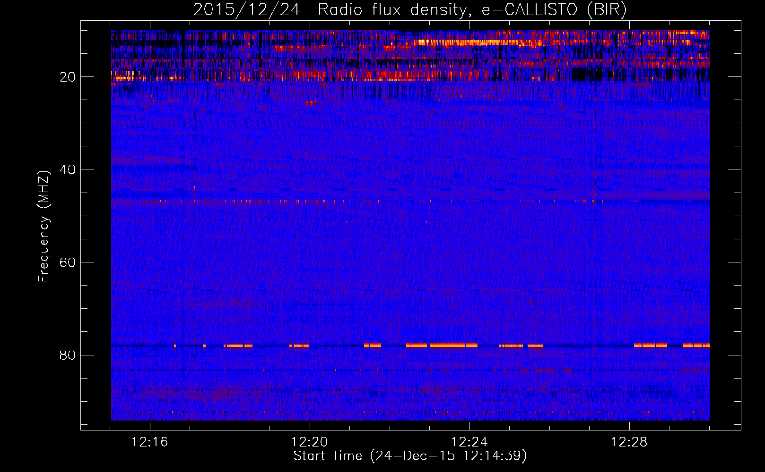Click the 80 frequency axis label
The width and height of the screenshot is (765, 472).
tap(68, 355)
